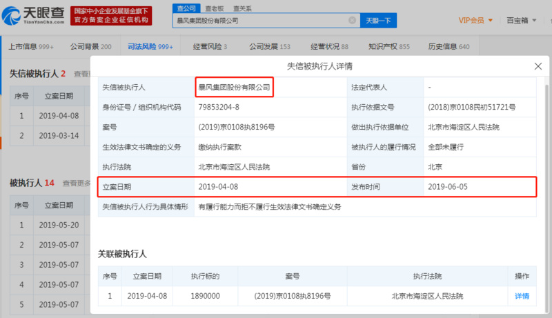Open the 经营状况 section tab
552x318 pixels.
329,47
